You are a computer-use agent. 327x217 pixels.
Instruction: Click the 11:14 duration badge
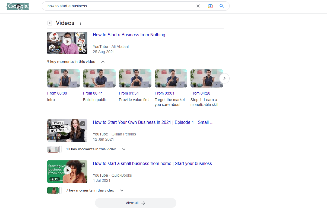tap(56, 138)
